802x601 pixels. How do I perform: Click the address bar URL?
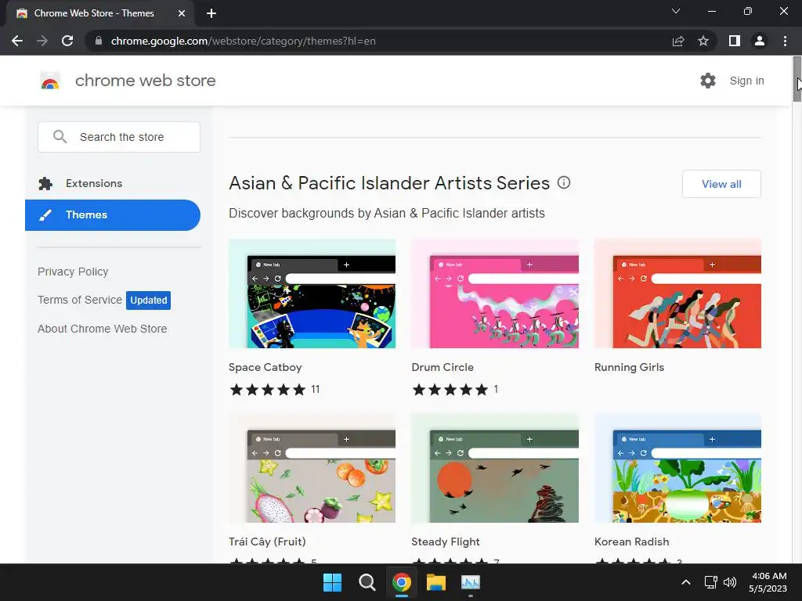[243, 41]
